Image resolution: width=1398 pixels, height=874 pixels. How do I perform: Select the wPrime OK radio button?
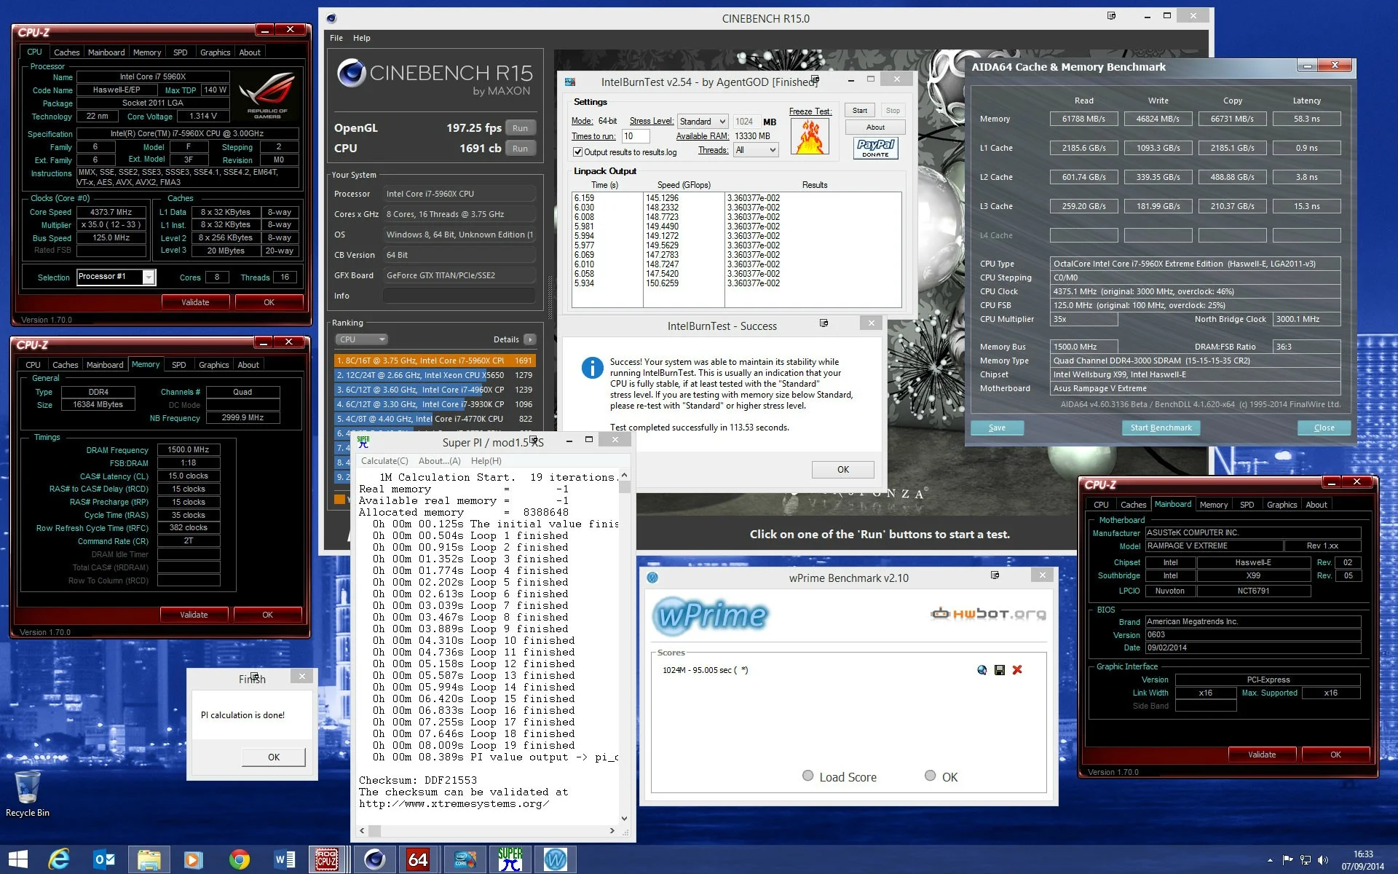[x=930, y=776]
